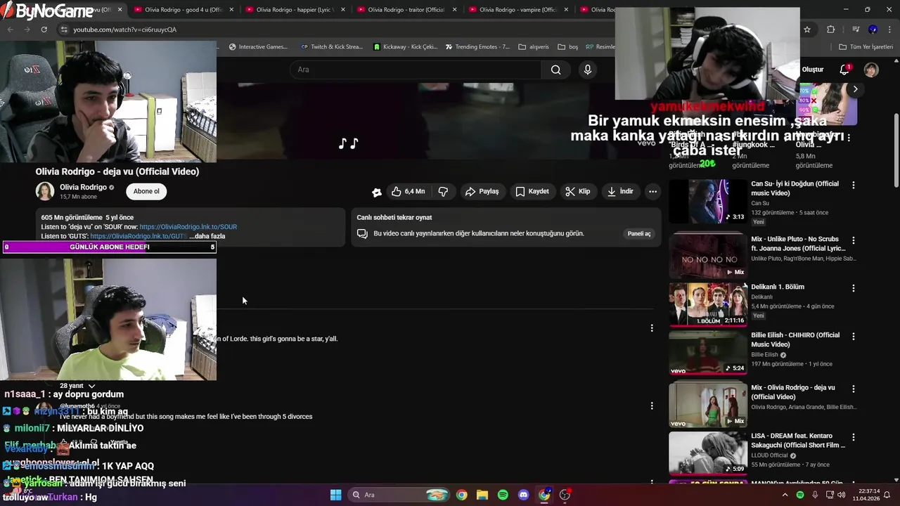Click the browser address bar URL
The width and height of the screenshot is (900, 506).
pos(125,30)
